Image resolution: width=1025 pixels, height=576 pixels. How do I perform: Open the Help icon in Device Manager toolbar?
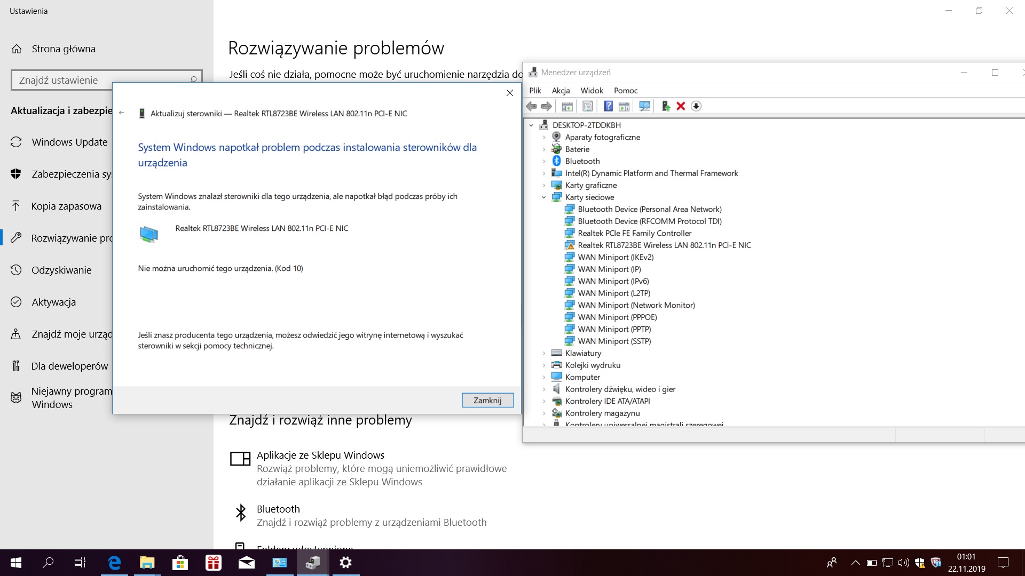tap(608, 106)
